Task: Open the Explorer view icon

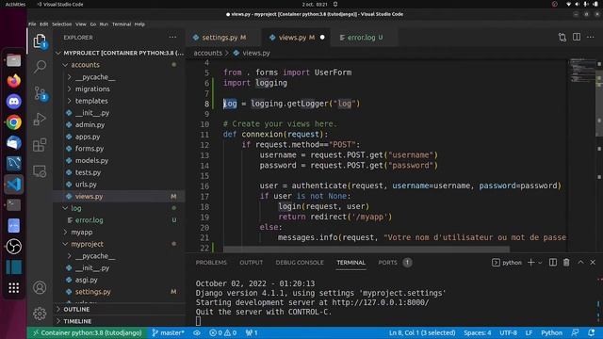Action: 40,41
